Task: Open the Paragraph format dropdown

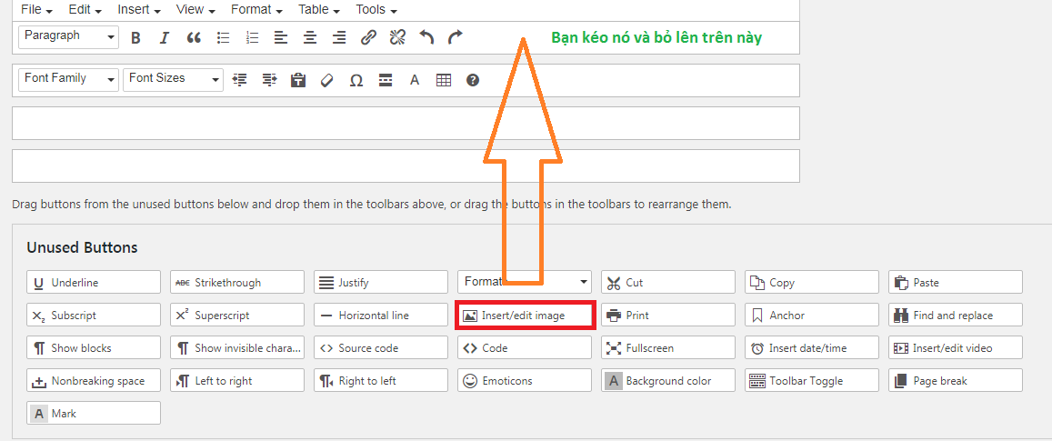Action: coord(68,36)
